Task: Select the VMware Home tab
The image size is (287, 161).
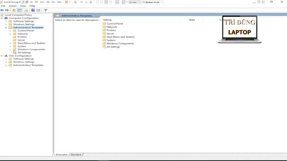Action: [x=134, y=2]
